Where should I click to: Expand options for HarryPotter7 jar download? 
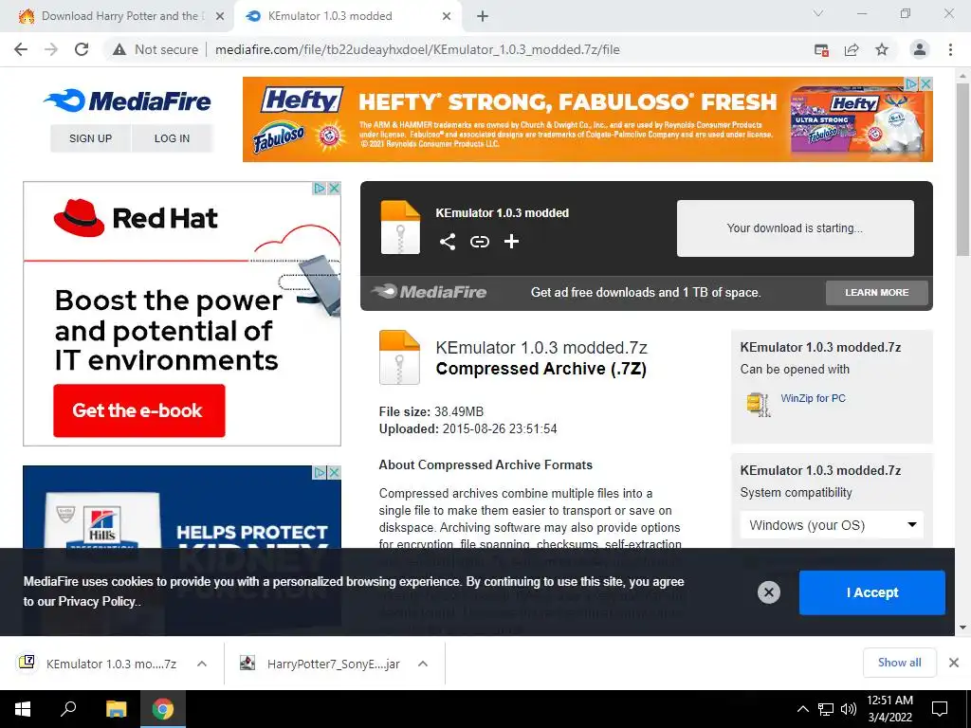pos(423,664)
